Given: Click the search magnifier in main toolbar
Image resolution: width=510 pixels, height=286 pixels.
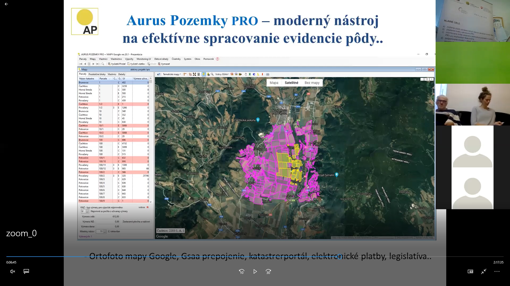Looking at the screenshot, I should [x=103, y=64].
